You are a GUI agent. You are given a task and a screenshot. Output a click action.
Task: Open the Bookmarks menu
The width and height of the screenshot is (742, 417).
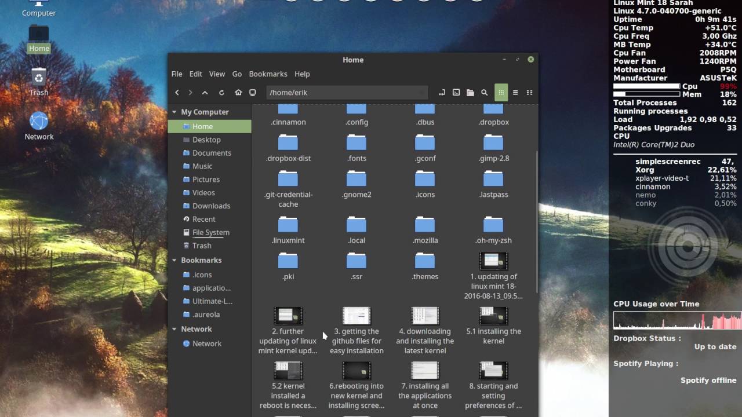268,74
